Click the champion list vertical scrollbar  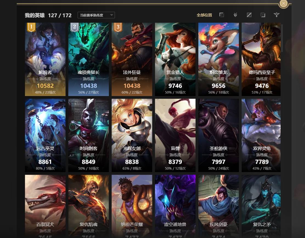click(282, 38)
